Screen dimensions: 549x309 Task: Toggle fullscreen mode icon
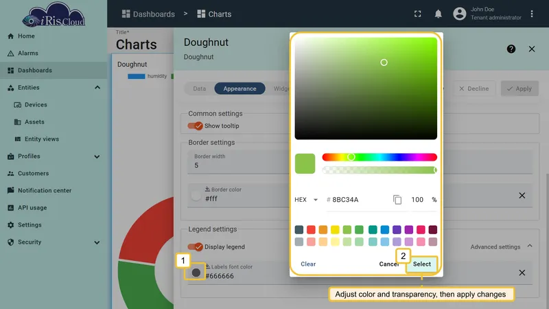click(418, 14)
